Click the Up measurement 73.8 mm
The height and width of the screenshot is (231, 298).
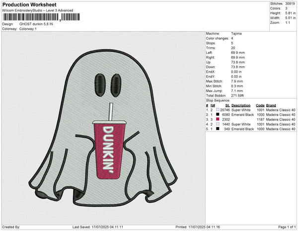point(238,62)
